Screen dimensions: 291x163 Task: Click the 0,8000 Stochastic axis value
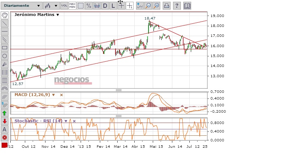(217, 123)
